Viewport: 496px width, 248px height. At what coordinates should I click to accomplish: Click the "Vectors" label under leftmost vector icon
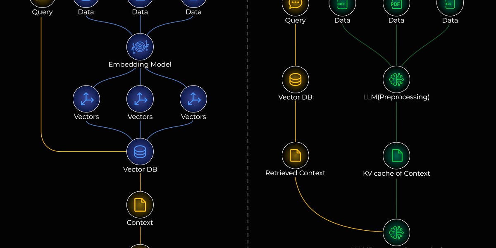(x=86, y=117)
